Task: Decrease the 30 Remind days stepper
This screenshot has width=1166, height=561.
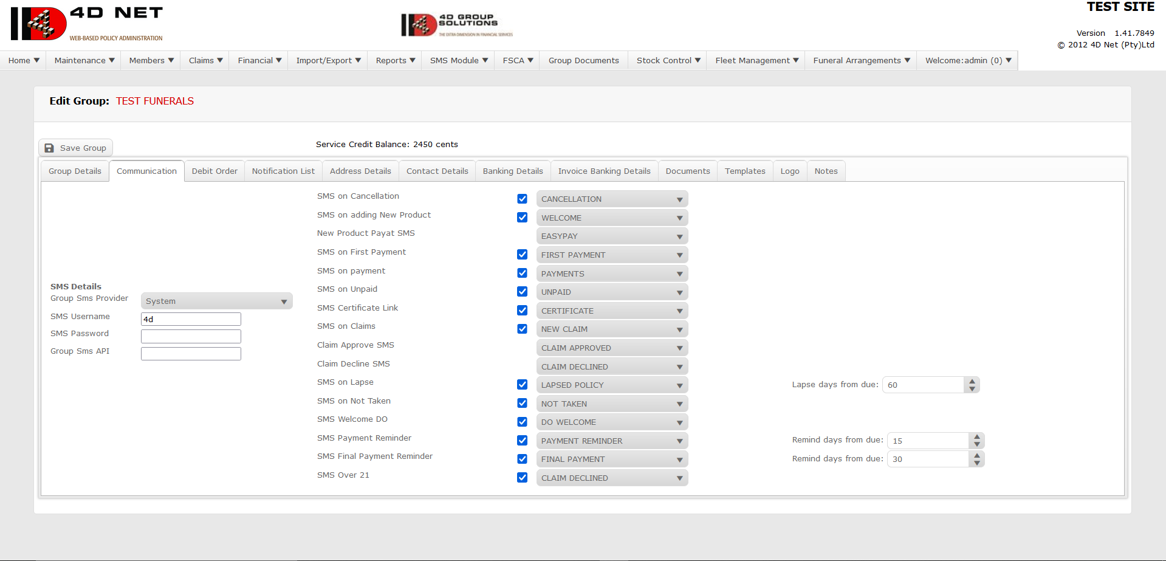Action: click(977, 463)
